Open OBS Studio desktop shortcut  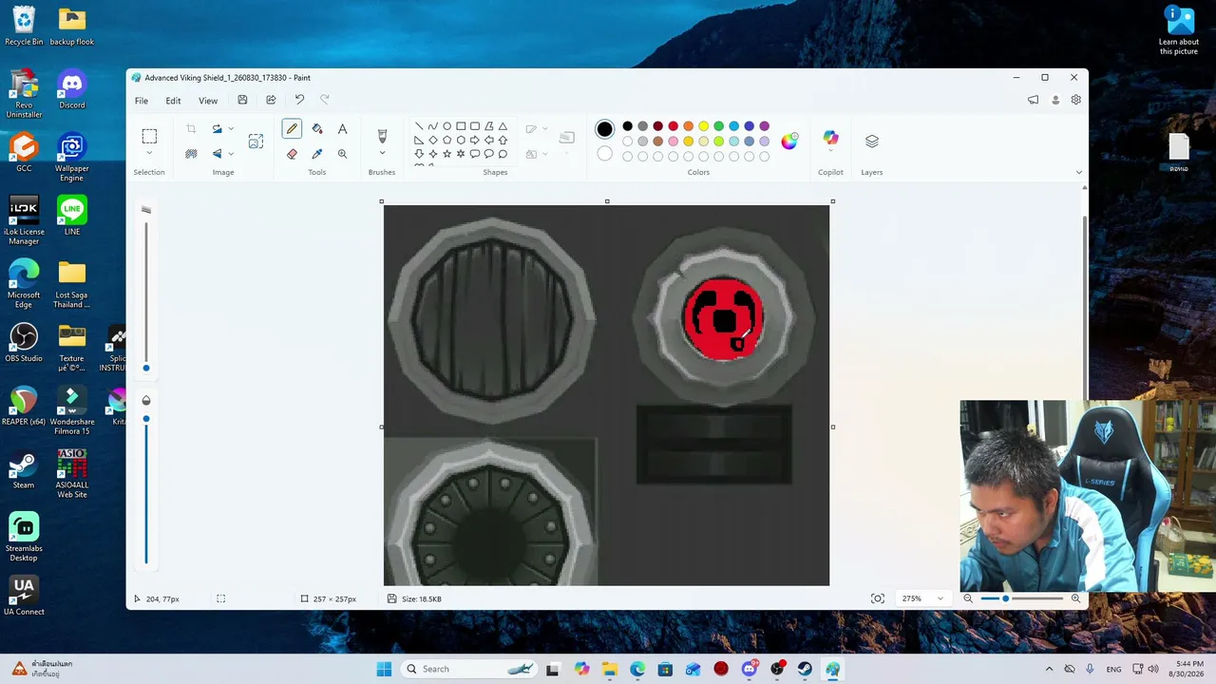24,343
